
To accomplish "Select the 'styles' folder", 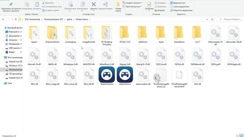I will pyautogui.click(x=161, y=35).
